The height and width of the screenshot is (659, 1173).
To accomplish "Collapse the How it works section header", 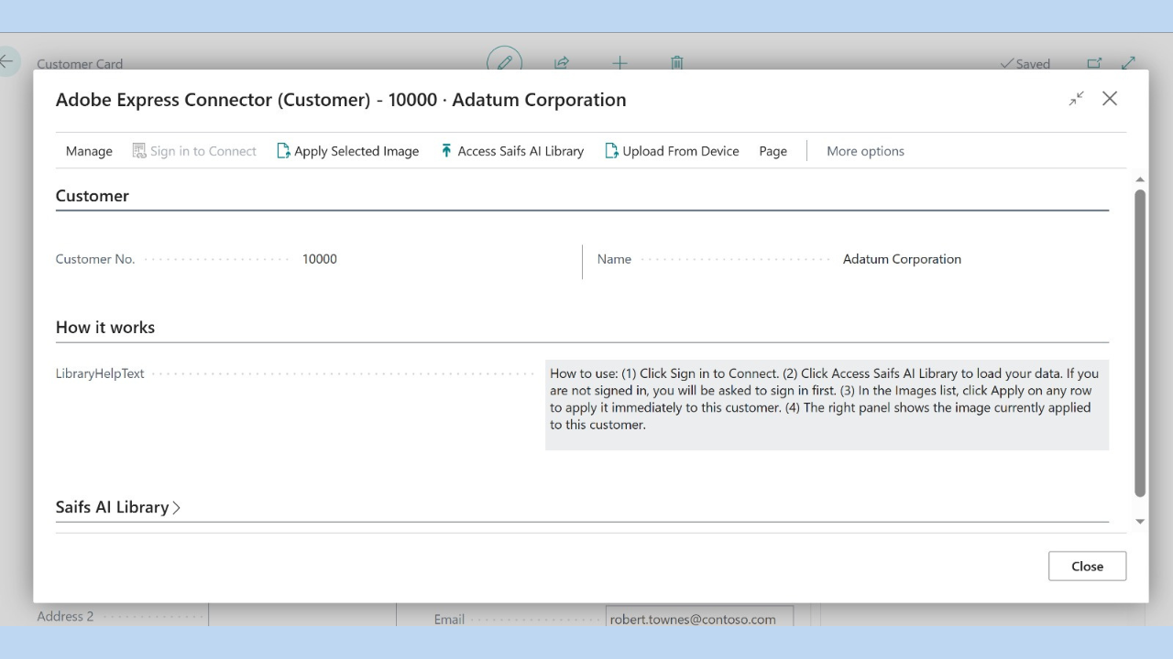I will tap(105, 328).
